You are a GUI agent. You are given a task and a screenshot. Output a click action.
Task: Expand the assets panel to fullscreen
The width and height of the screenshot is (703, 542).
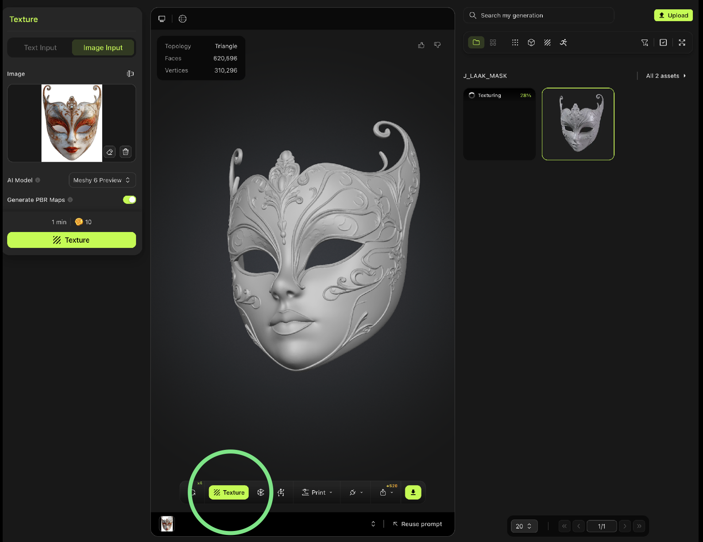tap(682, 43)
